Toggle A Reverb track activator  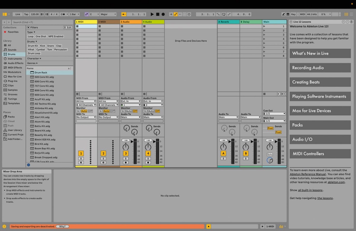click(x=223, y=153)
